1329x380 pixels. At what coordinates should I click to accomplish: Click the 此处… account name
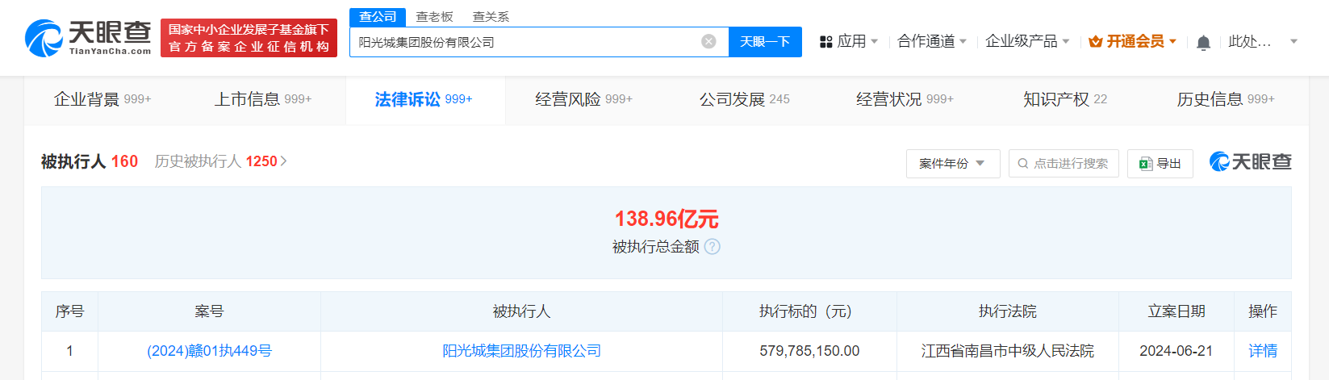(1250, 41)
